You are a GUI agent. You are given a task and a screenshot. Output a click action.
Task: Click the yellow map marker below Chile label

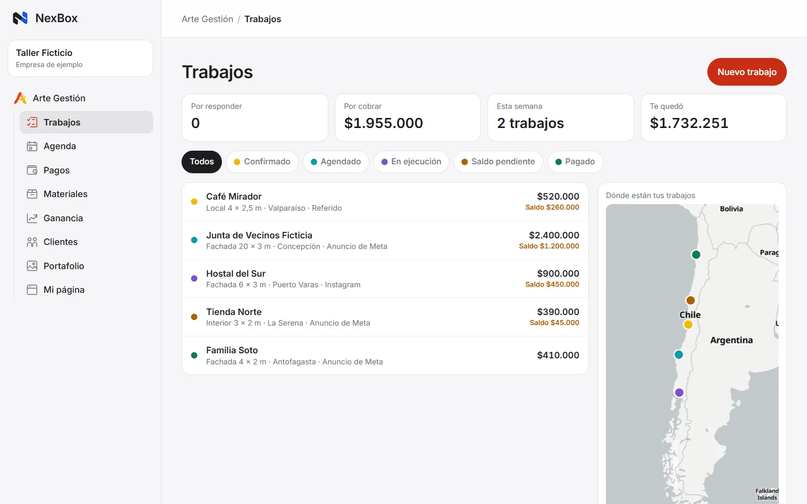pos(688,325)
